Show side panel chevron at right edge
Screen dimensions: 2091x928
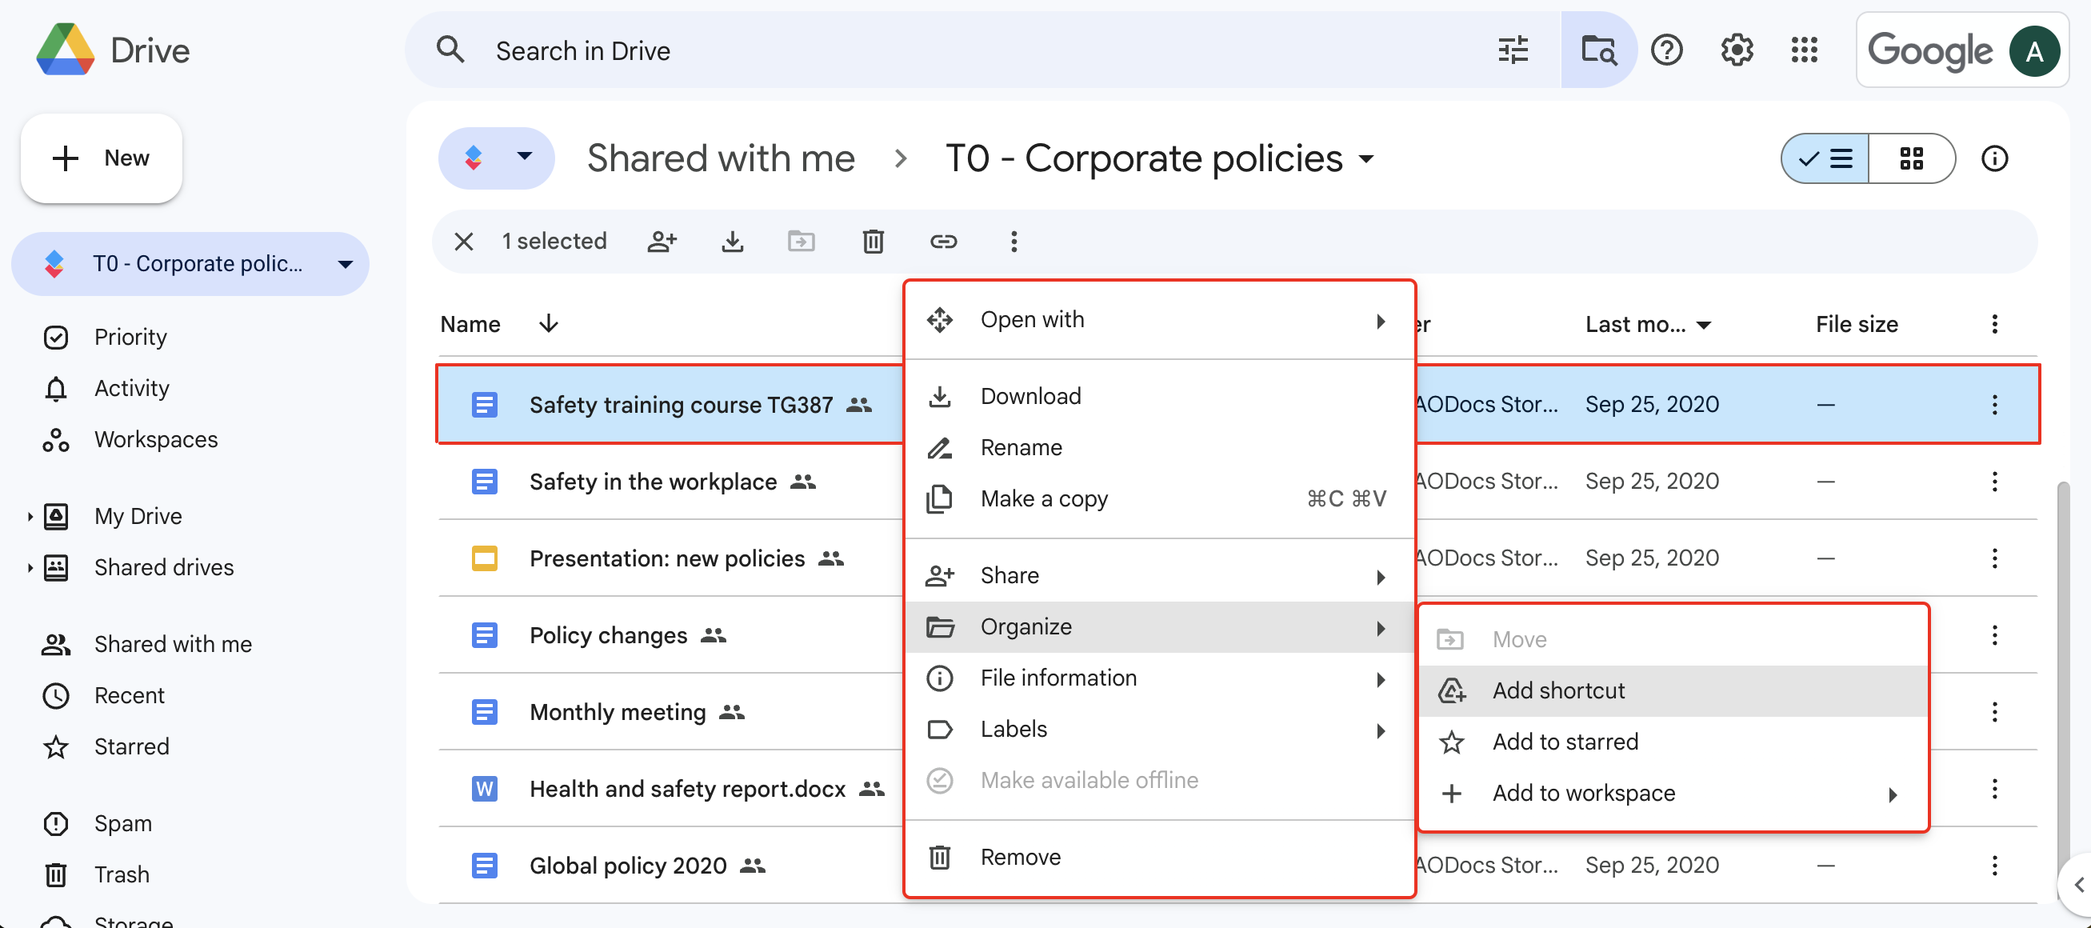(2078, 884)
